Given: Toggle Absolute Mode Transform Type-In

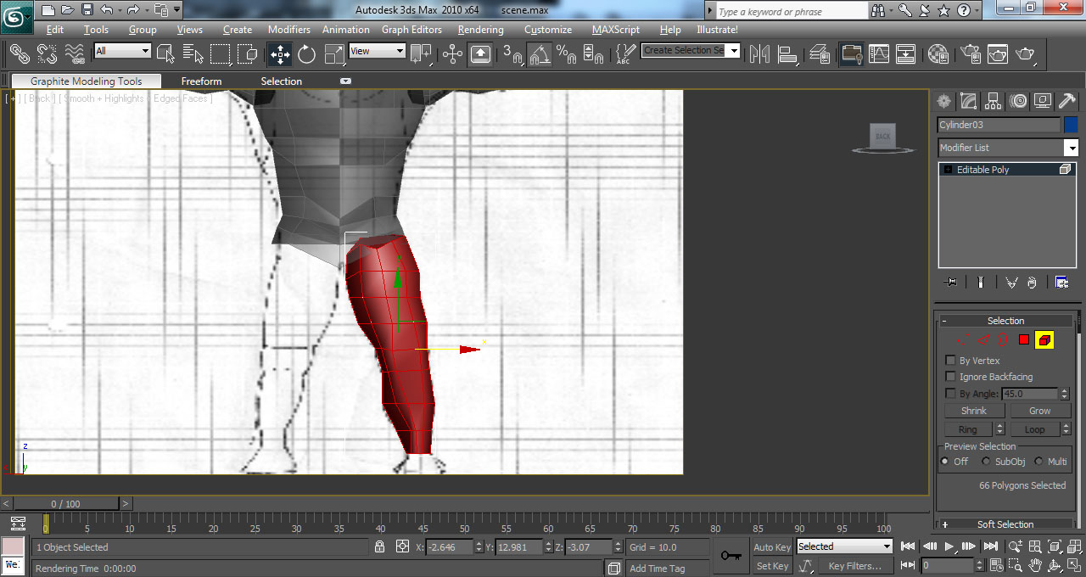Looking at the screenshot, I should point(402,546).
